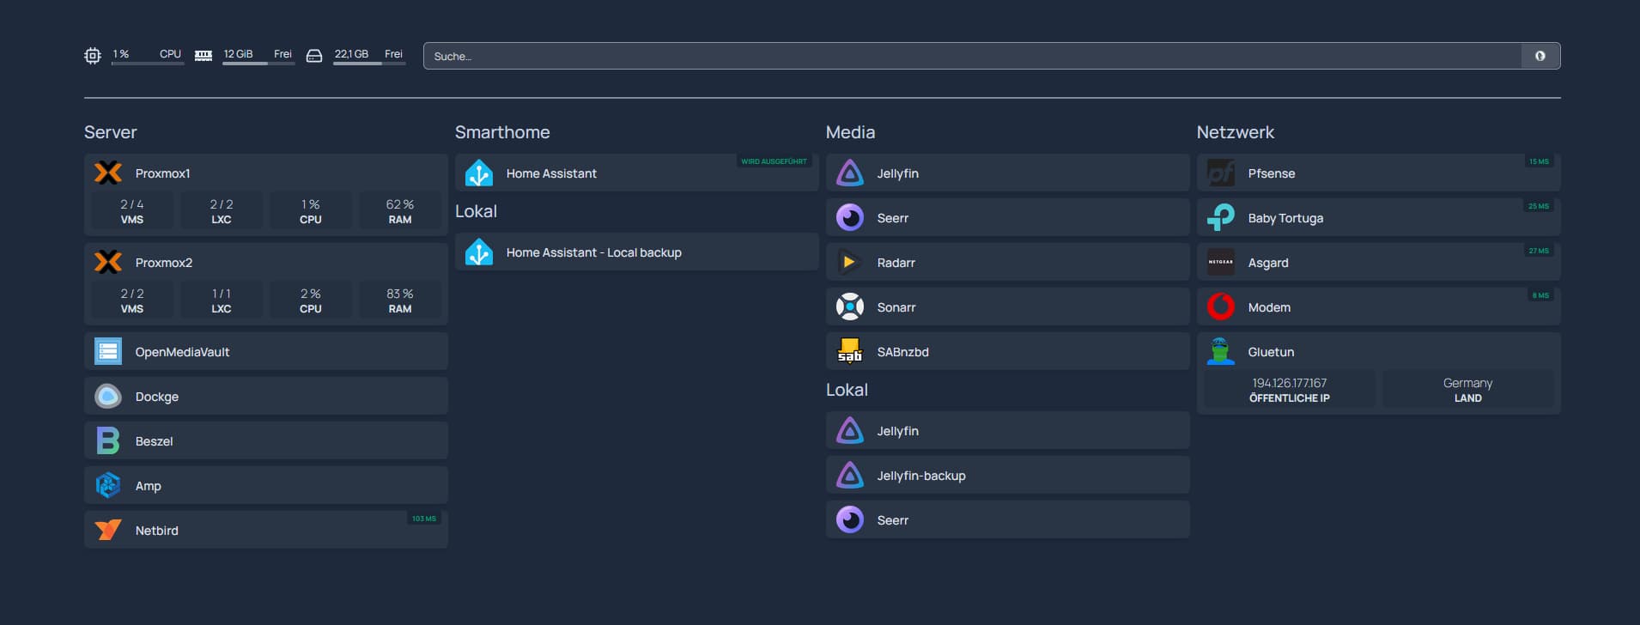The height and width of the screenshot is (625, 1640).
Task: Click the Dockge icon
Action: click(108, 396)
